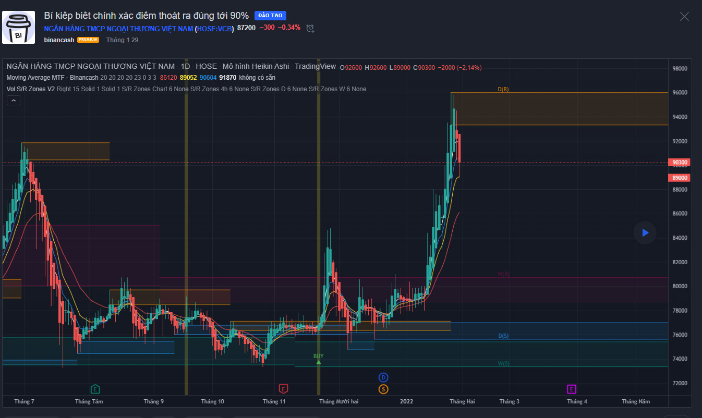The image size is (702, 418).
Task: Click the 1D interval label in the chart header
Action: point(185,67)
